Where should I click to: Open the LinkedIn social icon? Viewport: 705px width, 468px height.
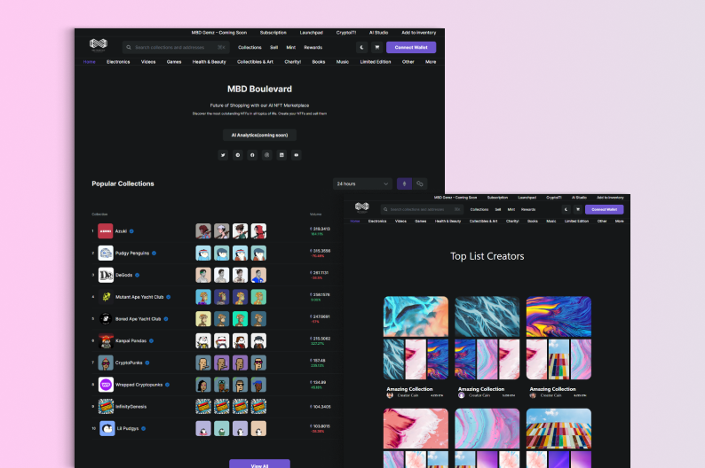click(x=281, y=155)
